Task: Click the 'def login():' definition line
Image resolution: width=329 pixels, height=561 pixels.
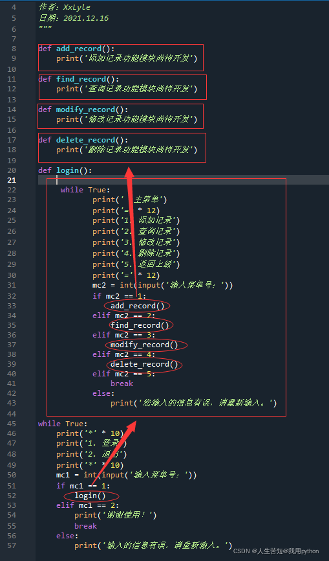Action: point(65,170)
